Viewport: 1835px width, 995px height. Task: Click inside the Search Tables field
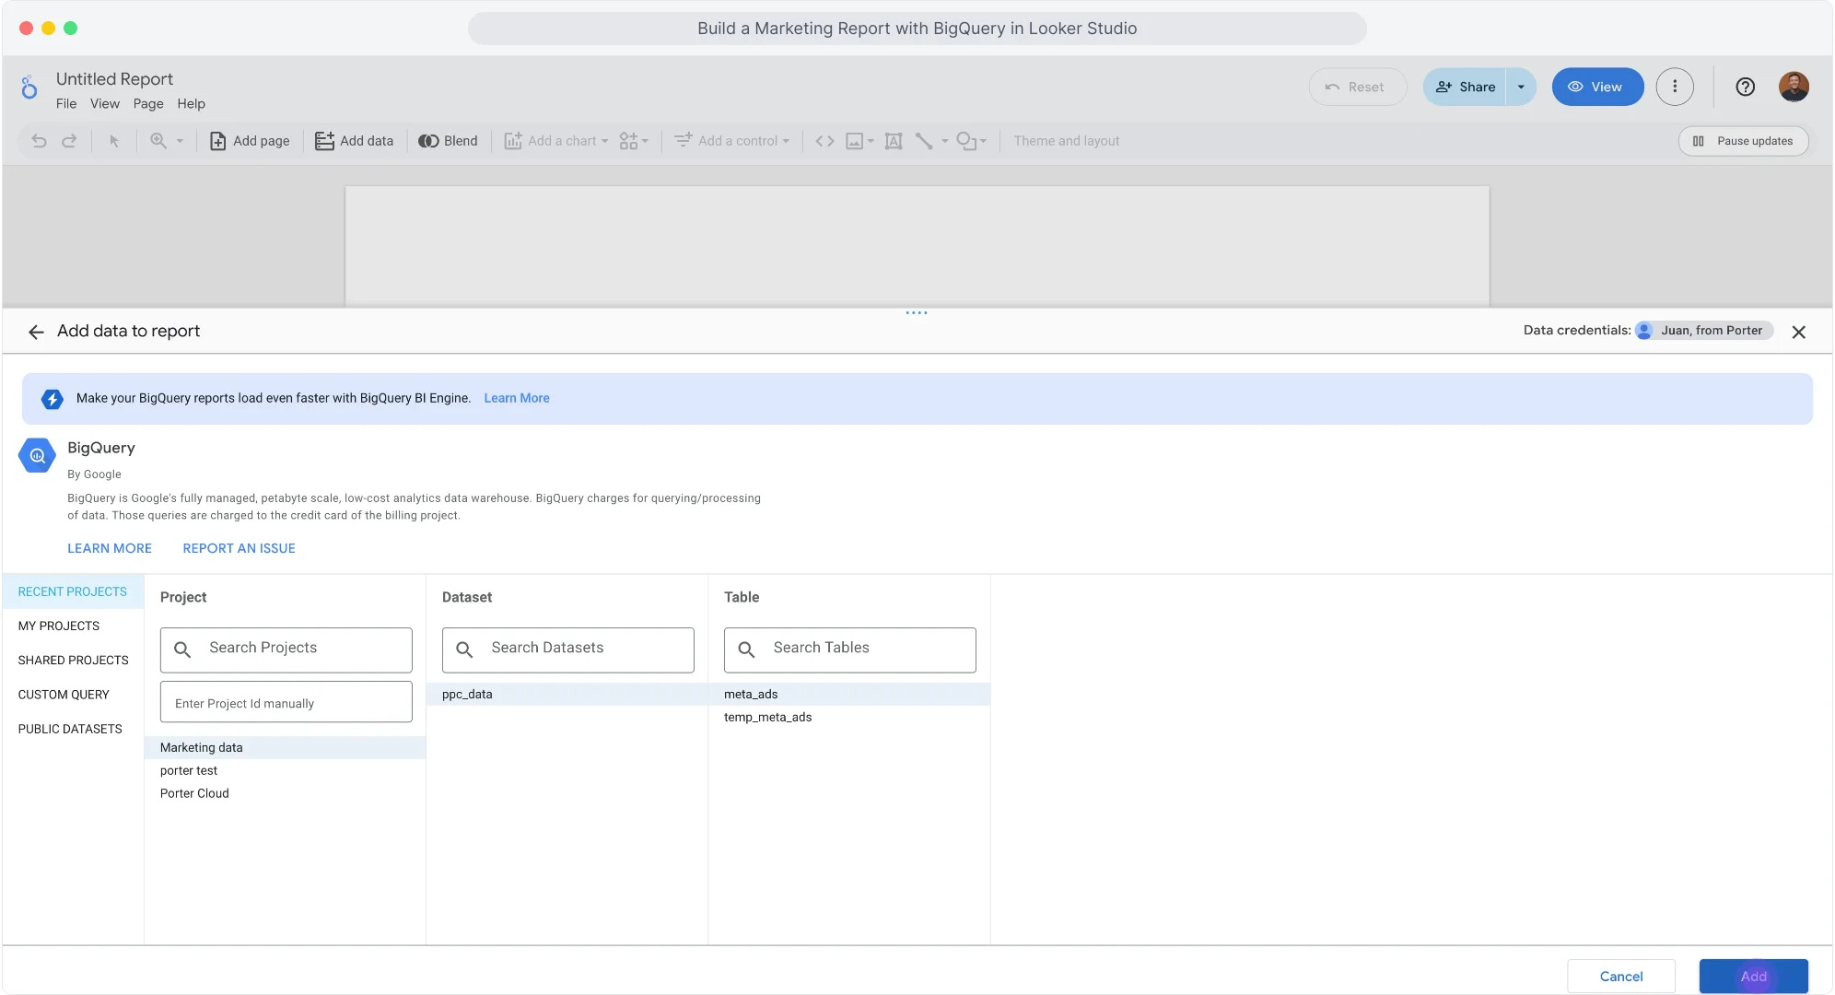tap(849, 649)
